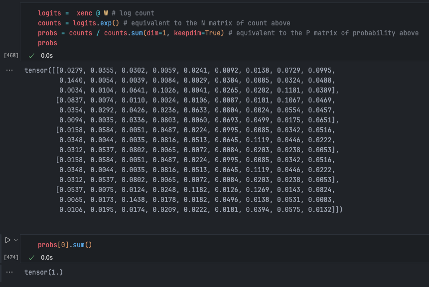Click the green checkmark next to the second cell

pos(31,257)
